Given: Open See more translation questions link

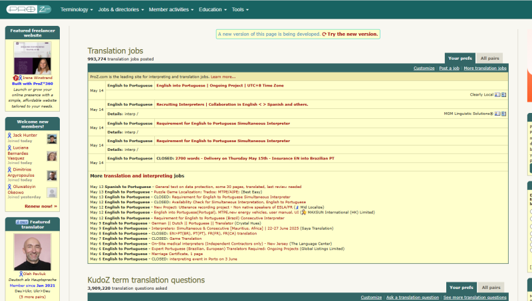Looking at the screenshot, I should [x=475, y=297].
